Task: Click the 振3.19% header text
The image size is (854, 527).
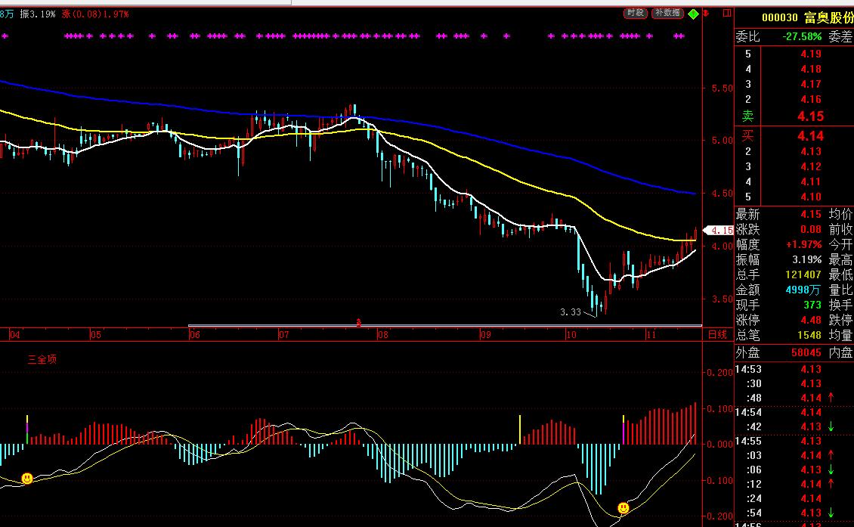Action: click(38, 14)
